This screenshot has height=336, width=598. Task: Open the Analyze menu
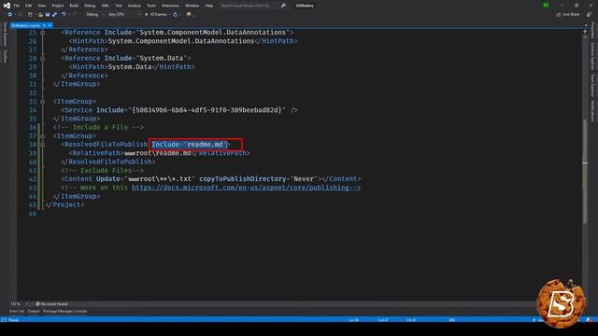coord(135,6)
